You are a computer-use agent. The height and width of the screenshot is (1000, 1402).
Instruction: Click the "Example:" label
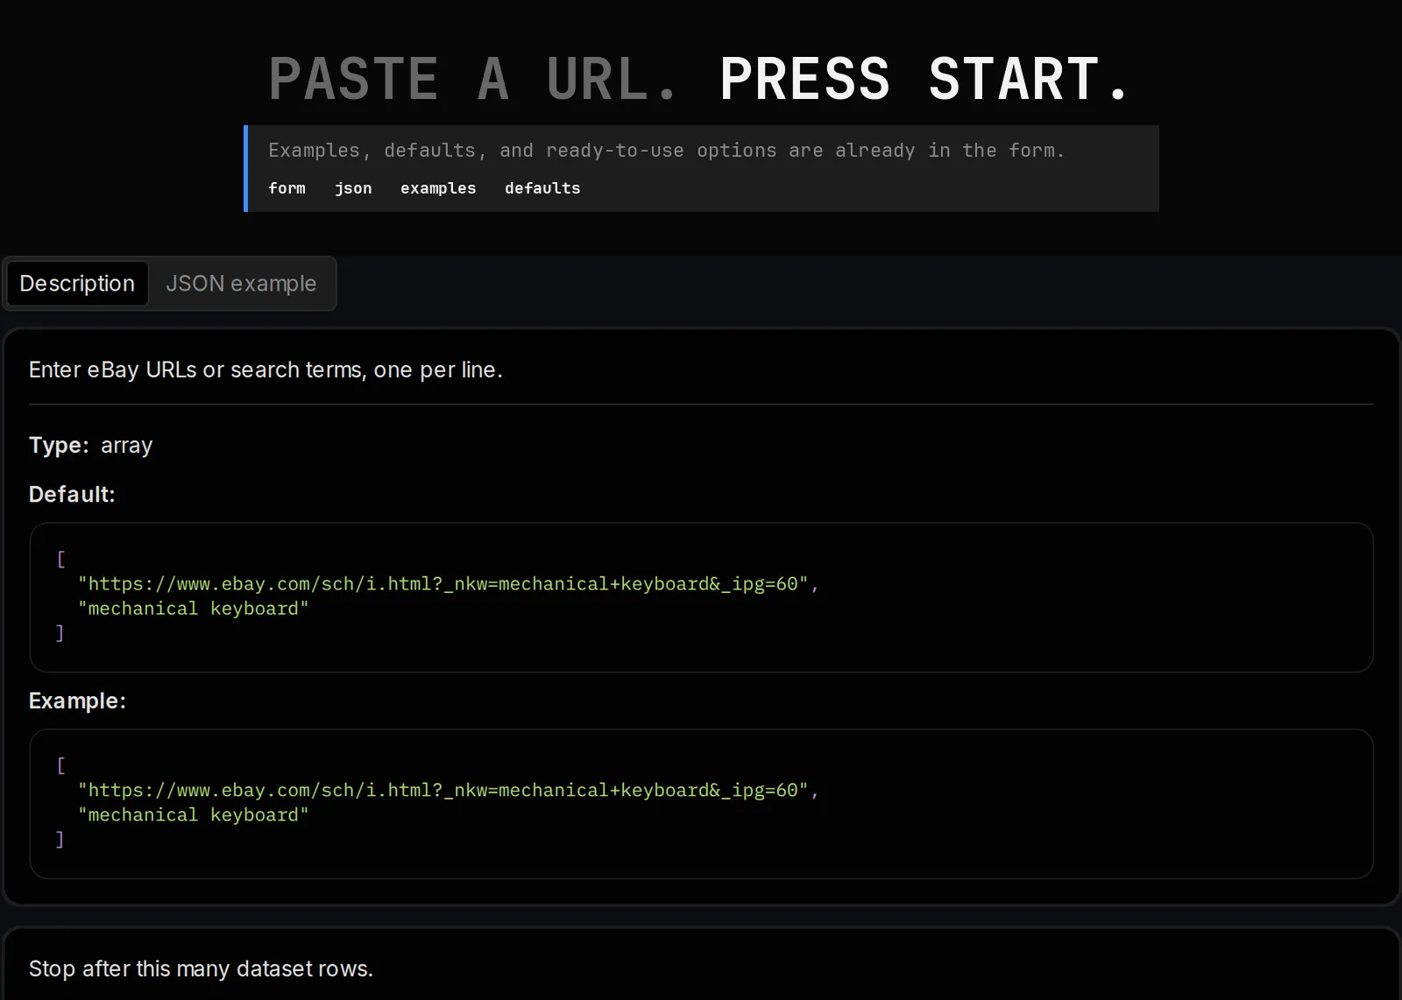[x=77, y=701]
